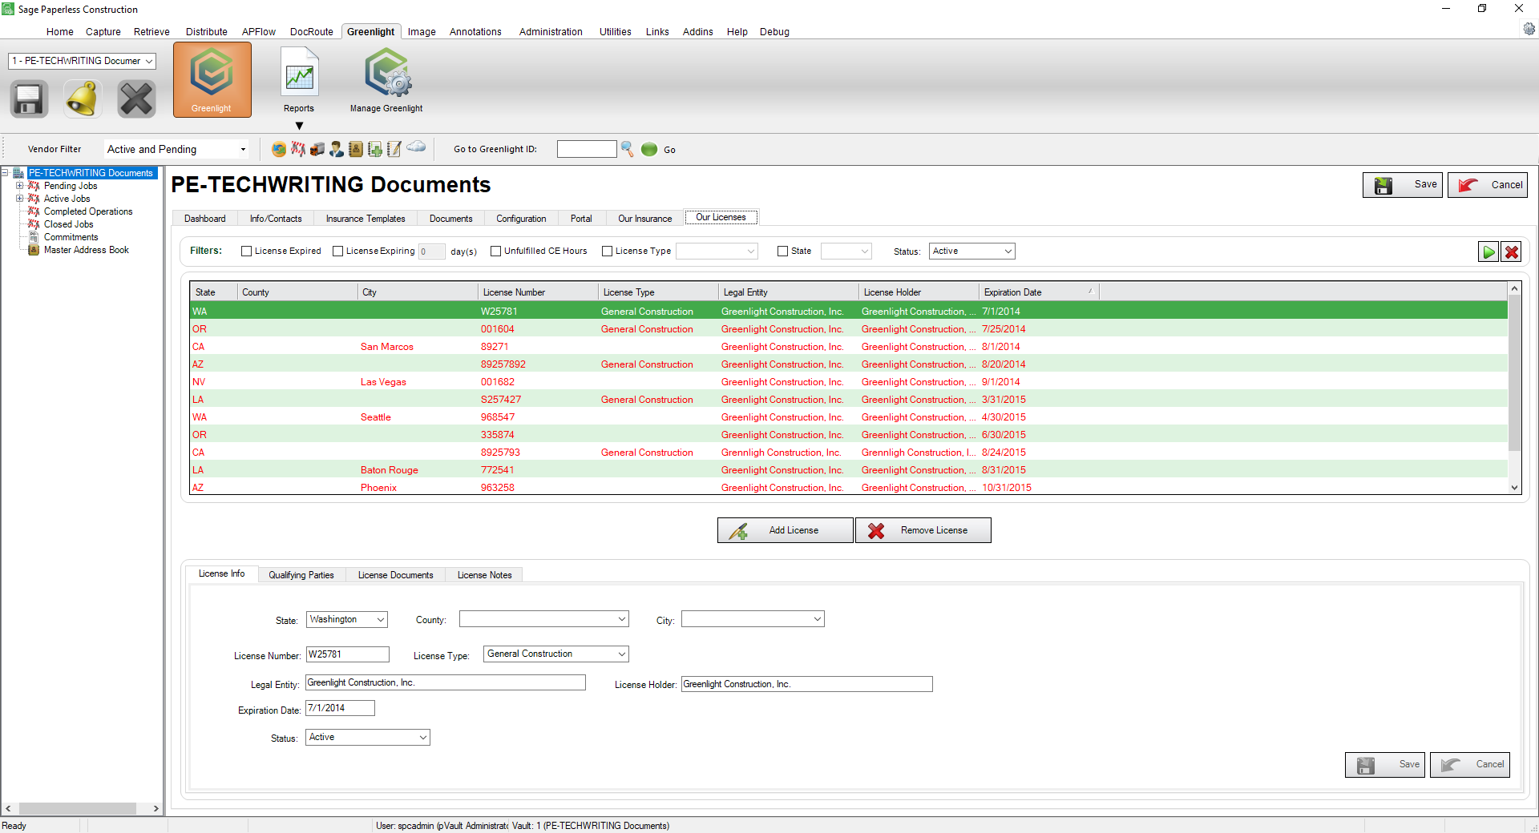
Task: Switch to the Insurance Templates tab
Action: (x=366, y=219)
